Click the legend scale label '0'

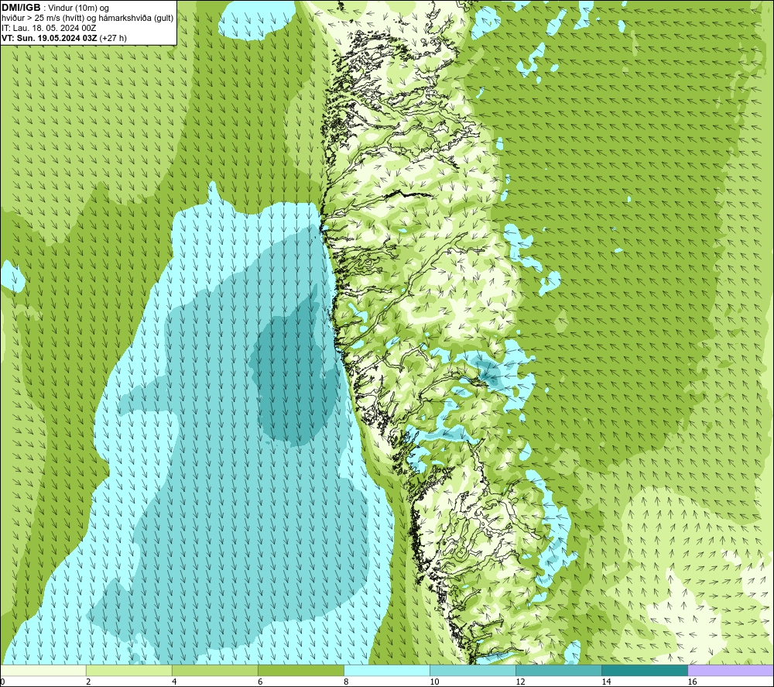tap(2, 682)
